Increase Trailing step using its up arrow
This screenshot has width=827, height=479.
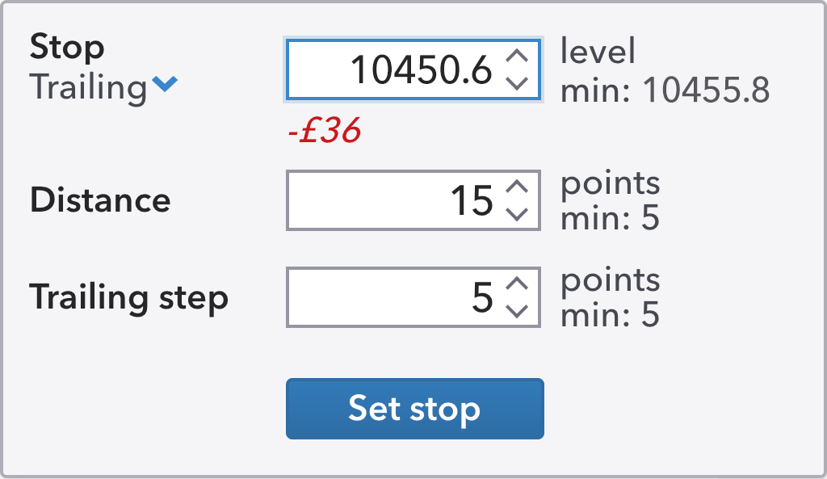pos(518,285)
